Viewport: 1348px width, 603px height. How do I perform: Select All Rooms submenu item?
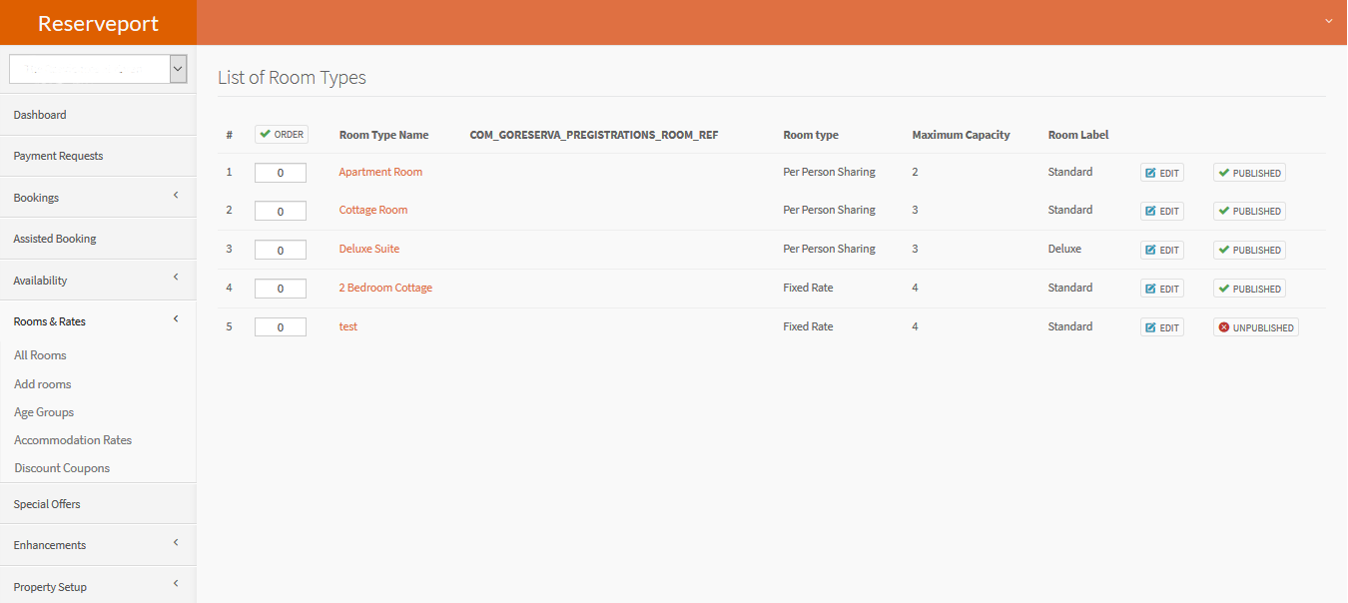(x=40, y=355)
